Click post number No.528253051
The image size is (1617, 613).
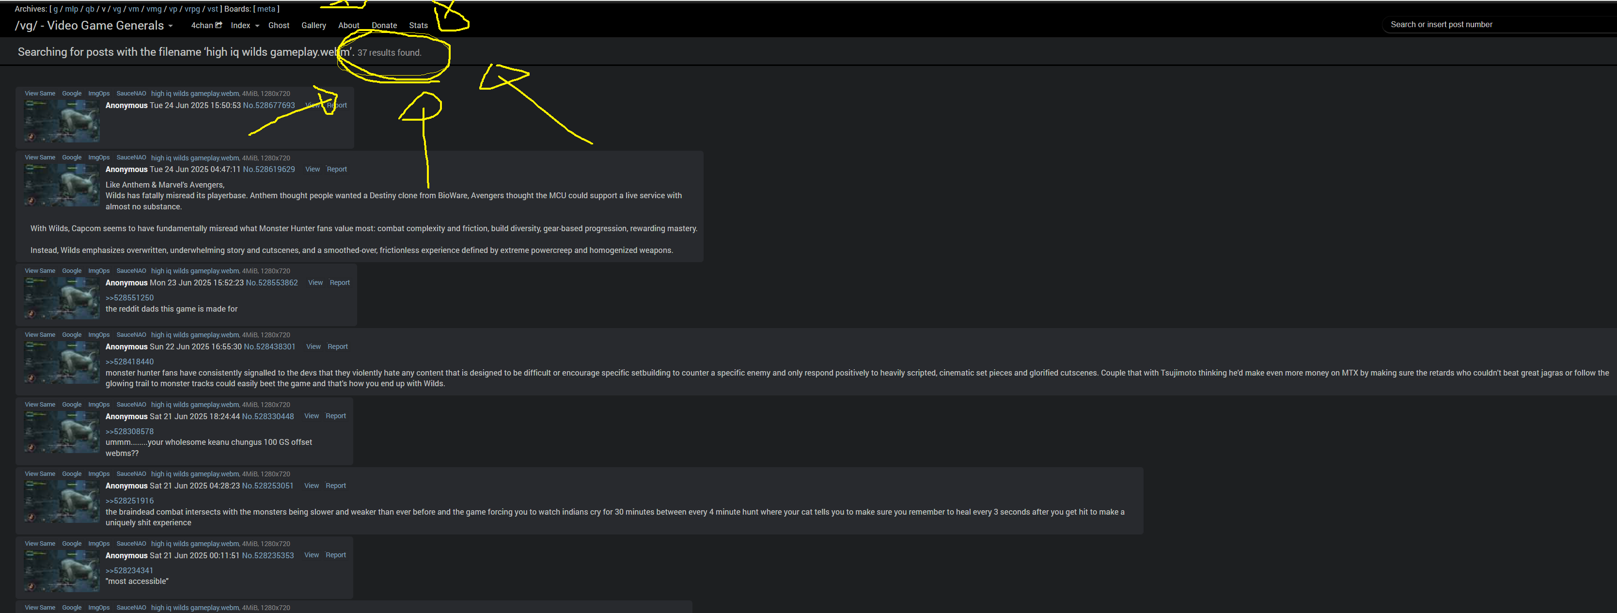click(268, 486)
